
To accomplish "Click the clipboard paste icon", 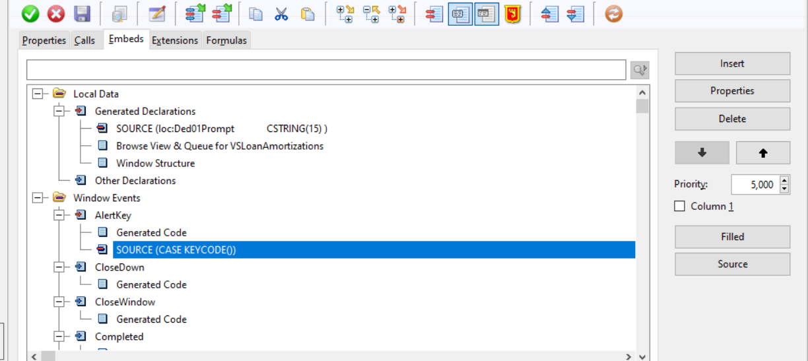I will click(308, 14).
